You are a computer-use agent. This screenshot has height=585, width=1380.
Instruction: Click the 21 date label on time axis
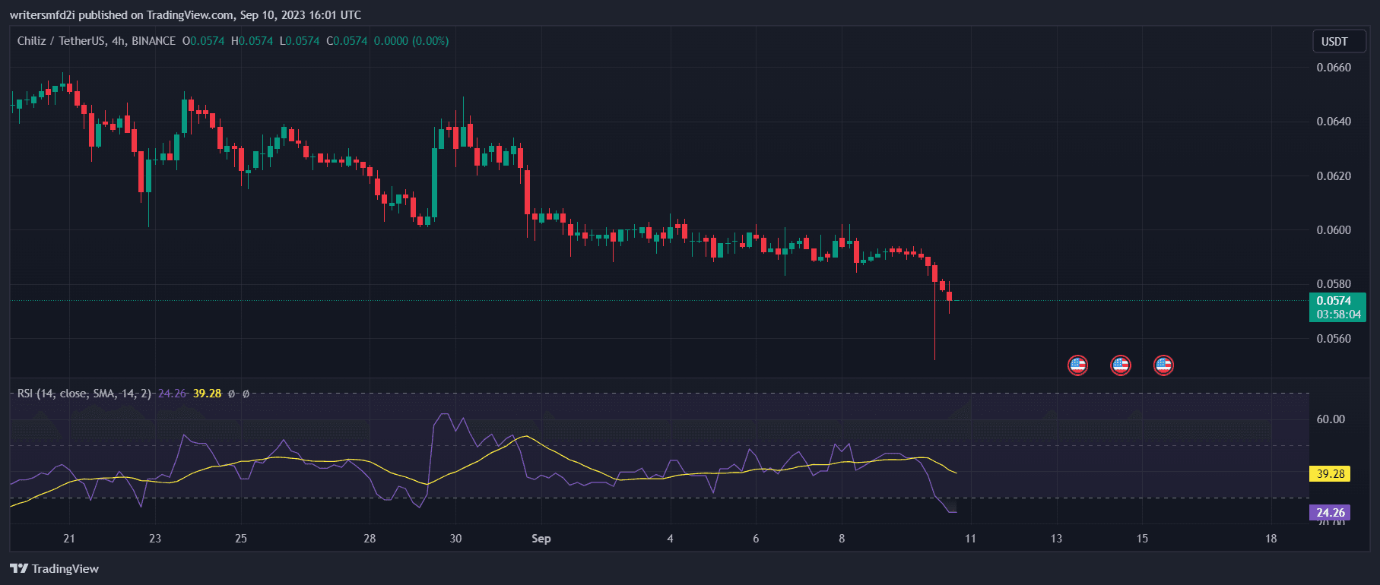pyautogui.click(x=69, y=539)
